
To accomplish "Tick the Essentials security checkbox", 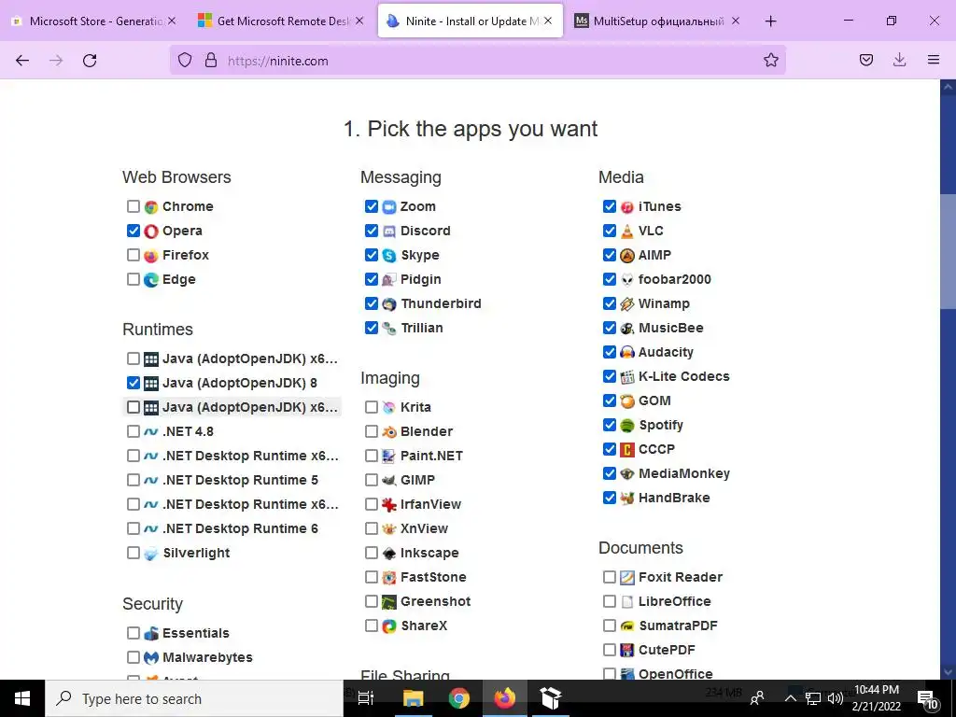I will 134,633.
